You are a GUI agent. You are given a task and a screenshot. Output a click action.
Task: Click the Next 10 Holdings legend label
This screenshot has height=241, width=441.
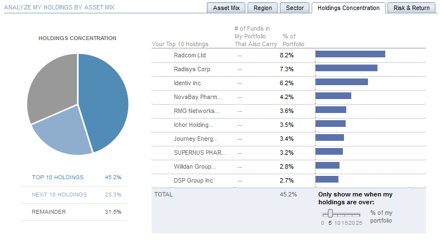(x=59, y=194)
